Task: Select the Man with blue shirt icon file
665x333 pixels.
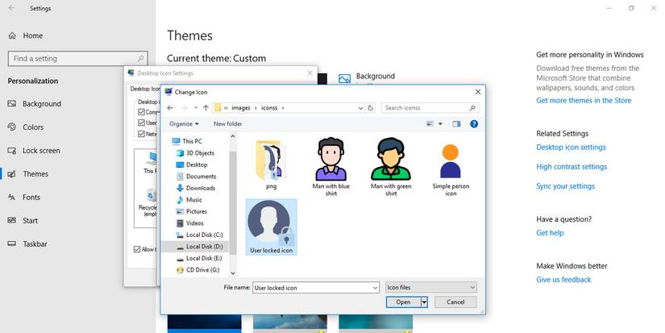Action: point(330,166)
